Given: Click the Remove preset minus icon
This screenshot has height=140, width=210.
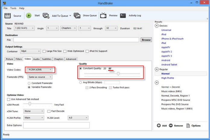Looking at the screenshot, I should click(x=171, y=126).
